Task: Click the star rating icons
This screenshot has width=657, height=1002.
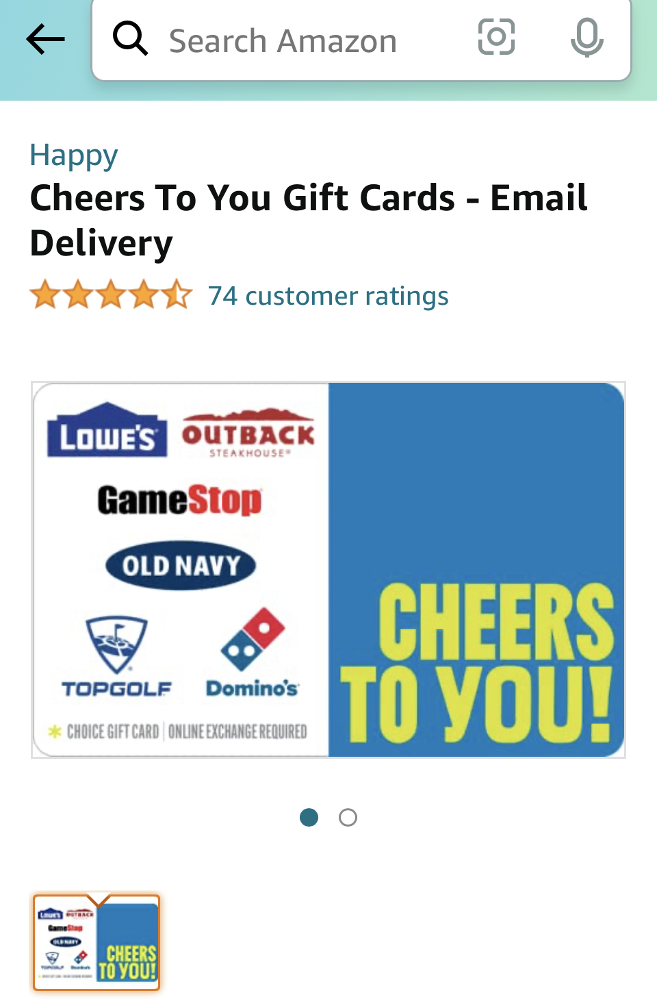Action: pos(111,295)
